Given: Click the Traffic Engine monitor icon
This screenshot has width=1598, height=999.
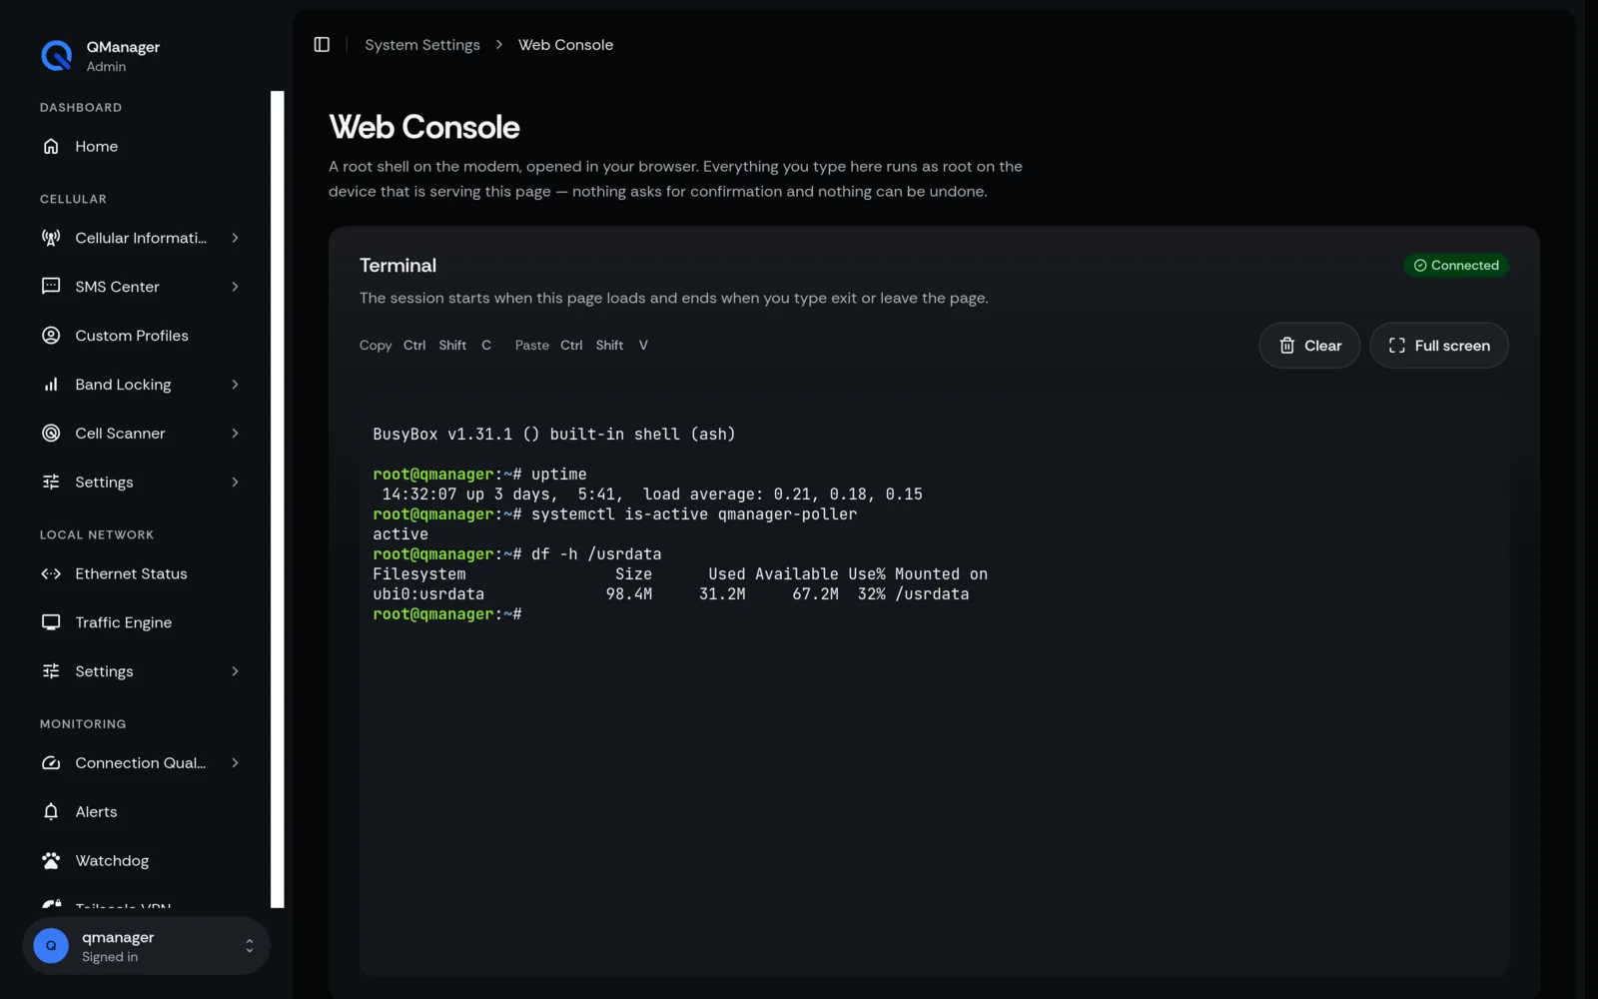Looking at the screenshot, I should (51, 623).
